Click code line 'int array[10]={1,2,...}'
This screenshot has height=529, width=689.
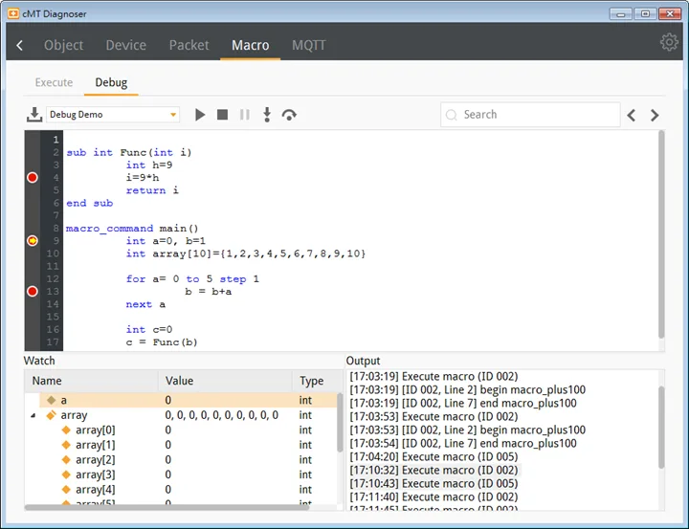coord(246,253)
